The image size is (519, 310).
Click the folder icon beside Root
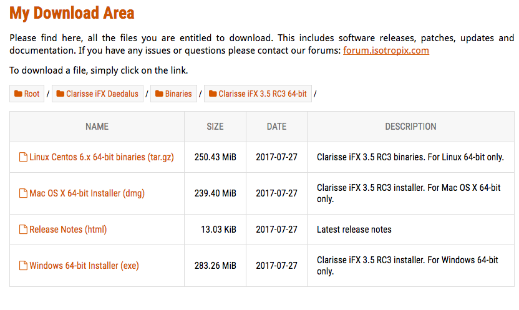[18, 94]
